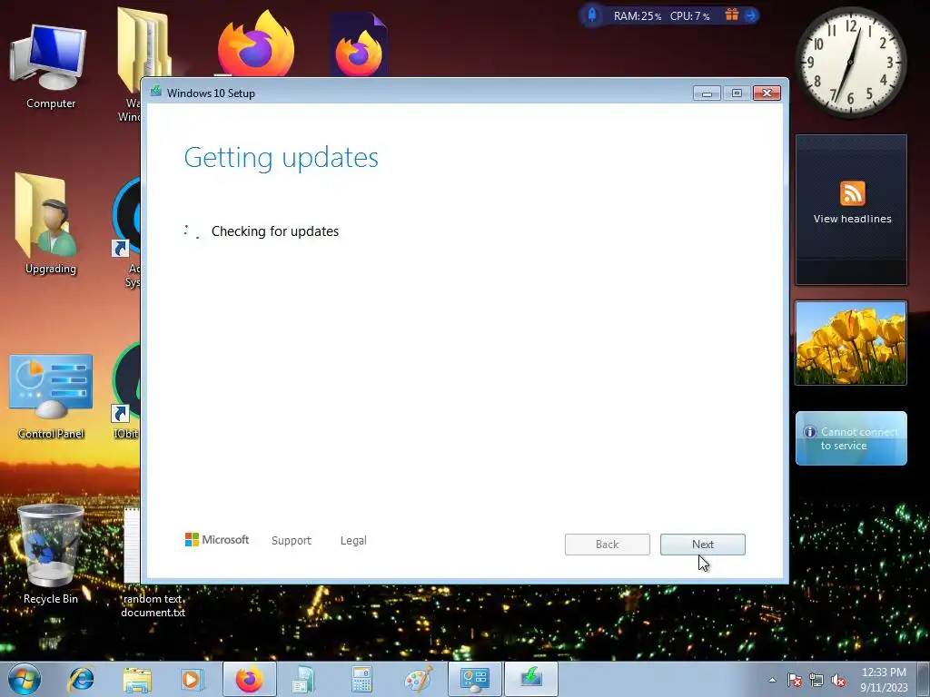Select the Computer desktop icon
930x697 pixels.
51,66
